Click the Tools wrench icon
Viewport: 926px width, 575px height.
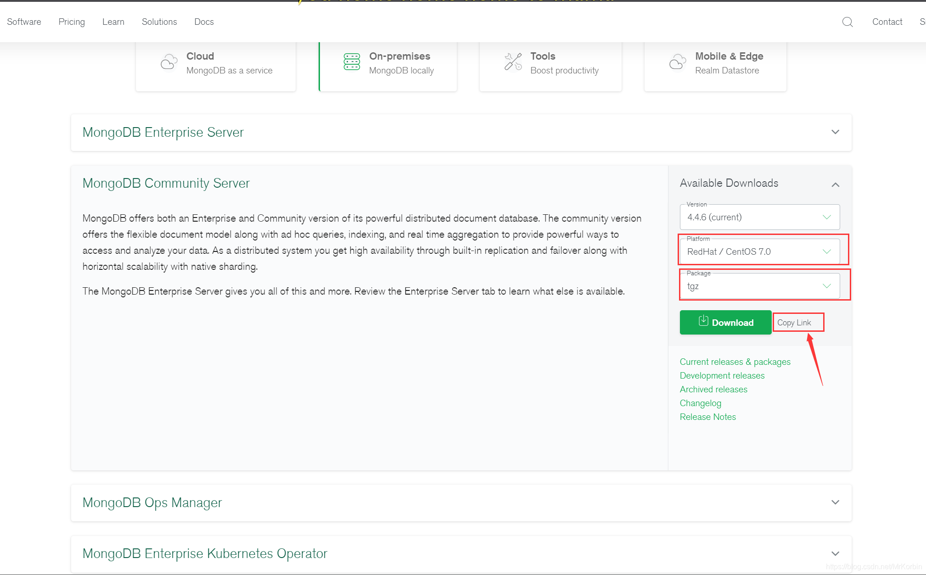coord(513,61)
